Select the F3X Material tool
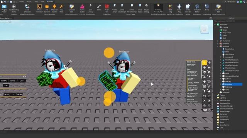 point(209,72)
